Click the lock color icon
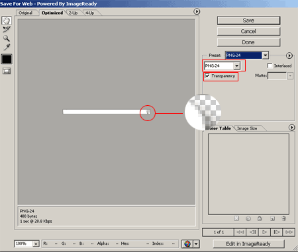 pos(260,218)
